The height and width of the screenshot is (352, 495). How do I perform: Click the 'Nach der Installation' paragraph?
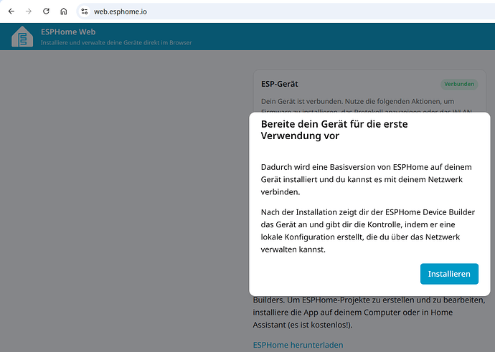pos(368,231)
